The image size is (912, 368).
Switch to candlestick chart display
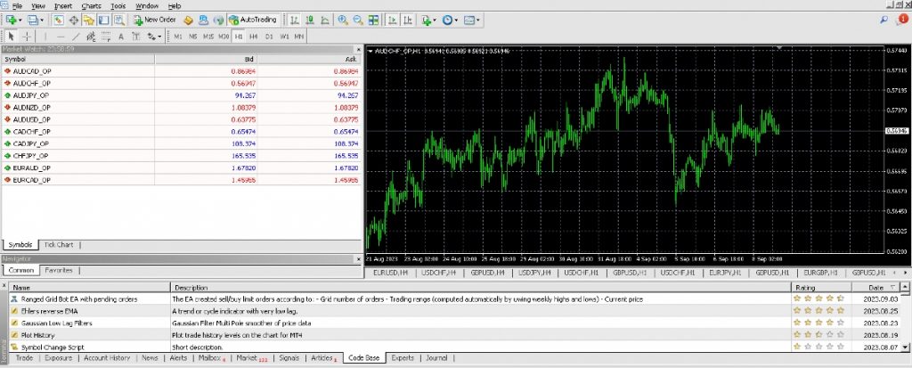(310, 20)
